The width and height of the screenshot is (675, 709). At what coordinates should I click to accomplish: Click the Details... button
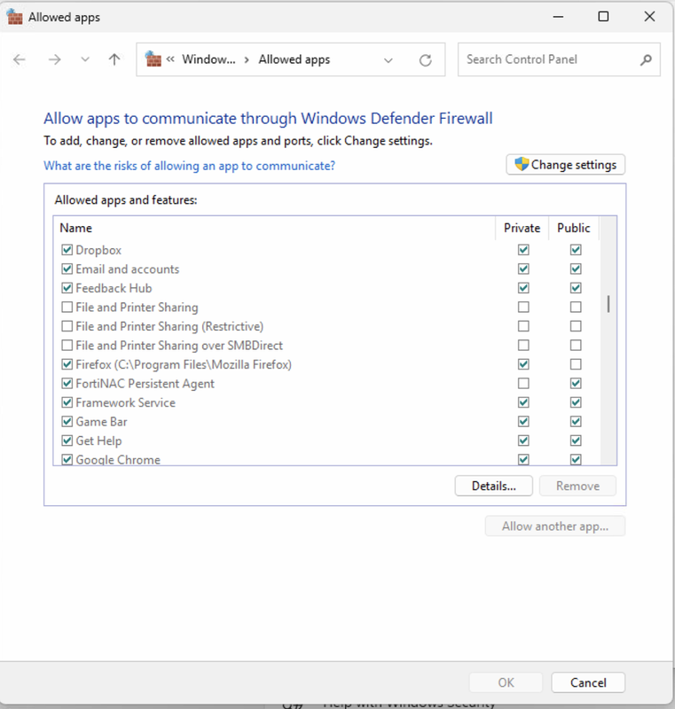493,486
